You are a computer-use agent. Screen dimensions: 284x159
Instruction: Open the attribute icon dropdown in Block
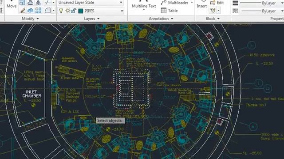218,11
